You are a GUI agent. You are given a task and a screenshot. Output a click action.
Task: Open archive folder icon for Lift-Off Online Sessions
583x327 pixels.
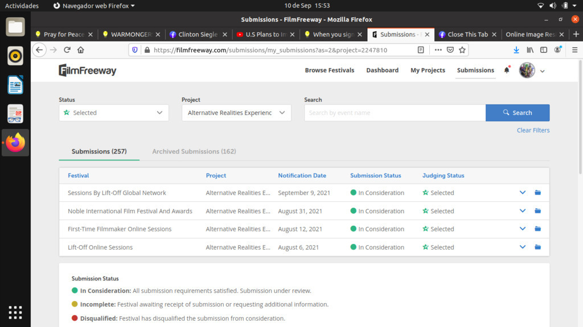click(537, 247)
